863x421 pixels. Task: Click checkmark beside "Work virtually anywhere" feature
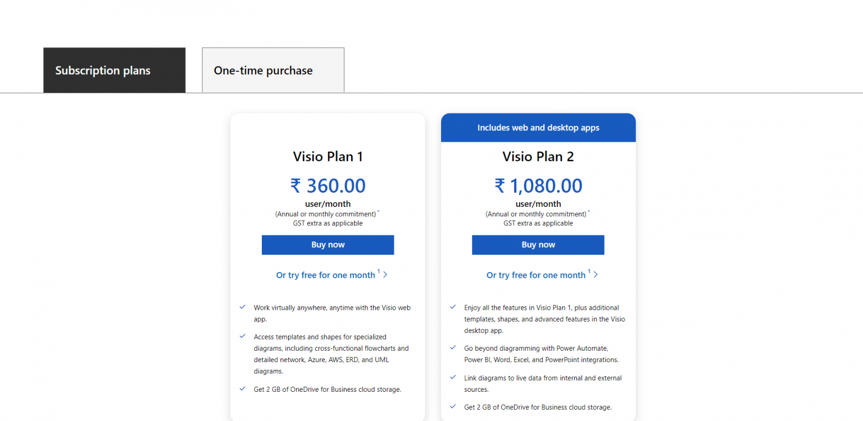[x=243, y=307]
